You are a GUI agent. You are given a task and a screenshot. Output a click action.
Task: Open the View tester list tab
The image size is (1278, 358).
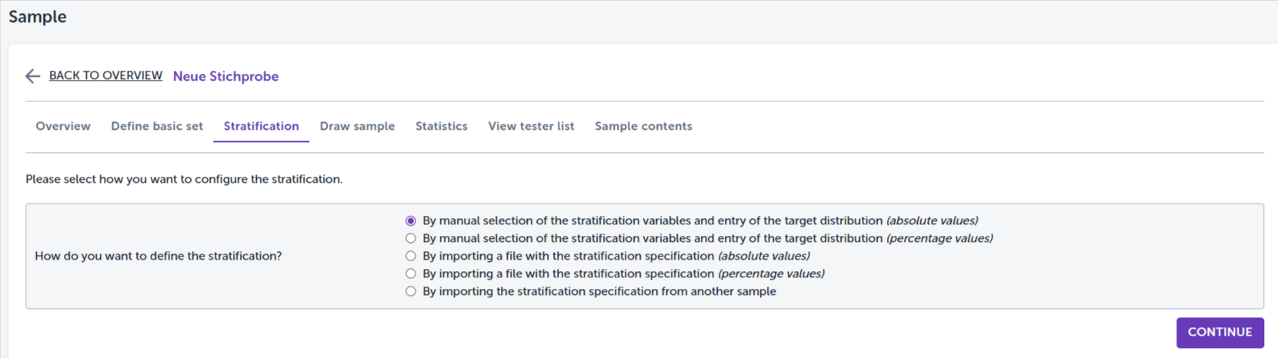[531, 126]
